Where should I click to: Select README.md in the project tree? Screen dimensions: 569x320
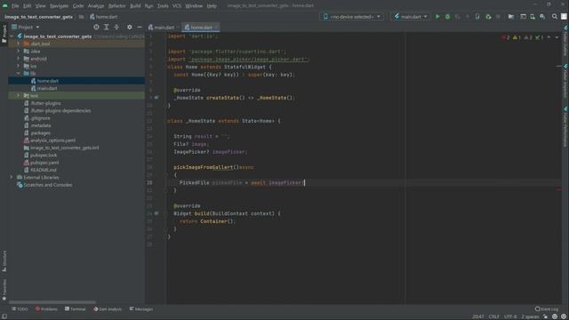pos(44,170)
